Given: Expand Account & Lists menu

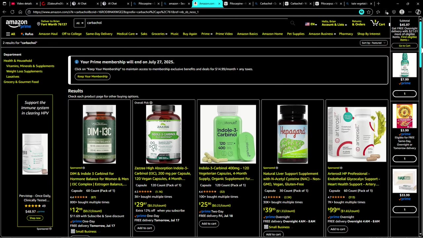Looking at the screenshot, I should point(334,23).
